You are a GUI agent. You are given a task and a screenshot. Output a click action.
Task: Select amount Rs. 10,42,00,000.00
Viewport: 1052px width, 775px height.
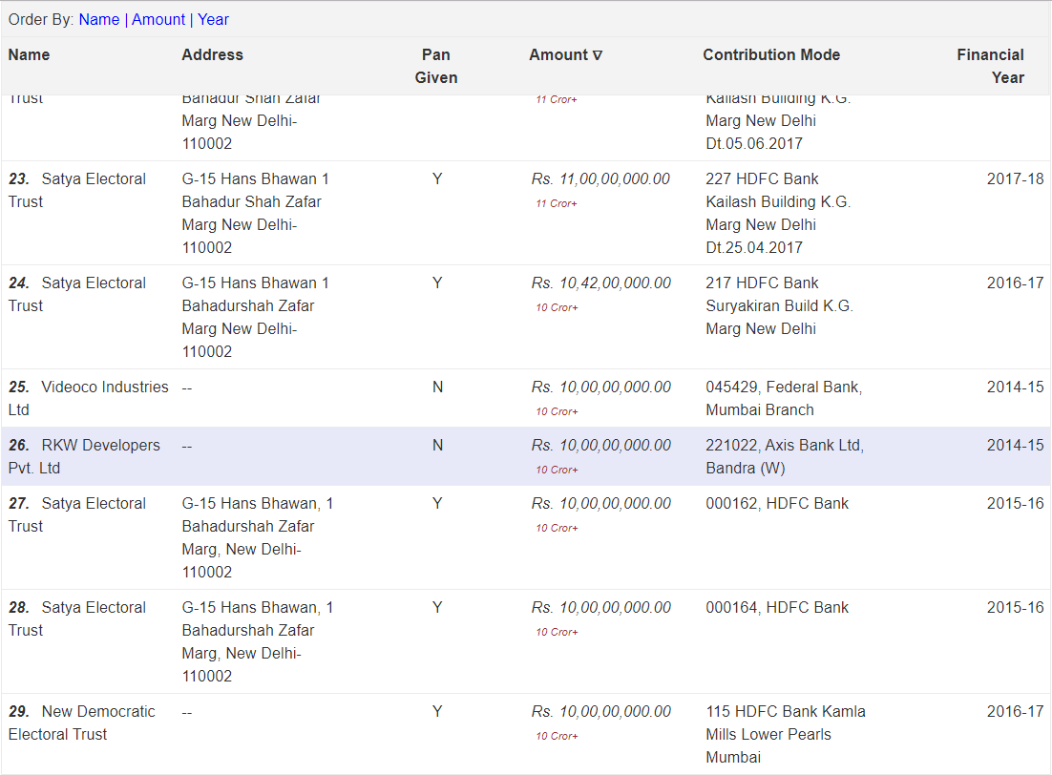pos(601,283)
